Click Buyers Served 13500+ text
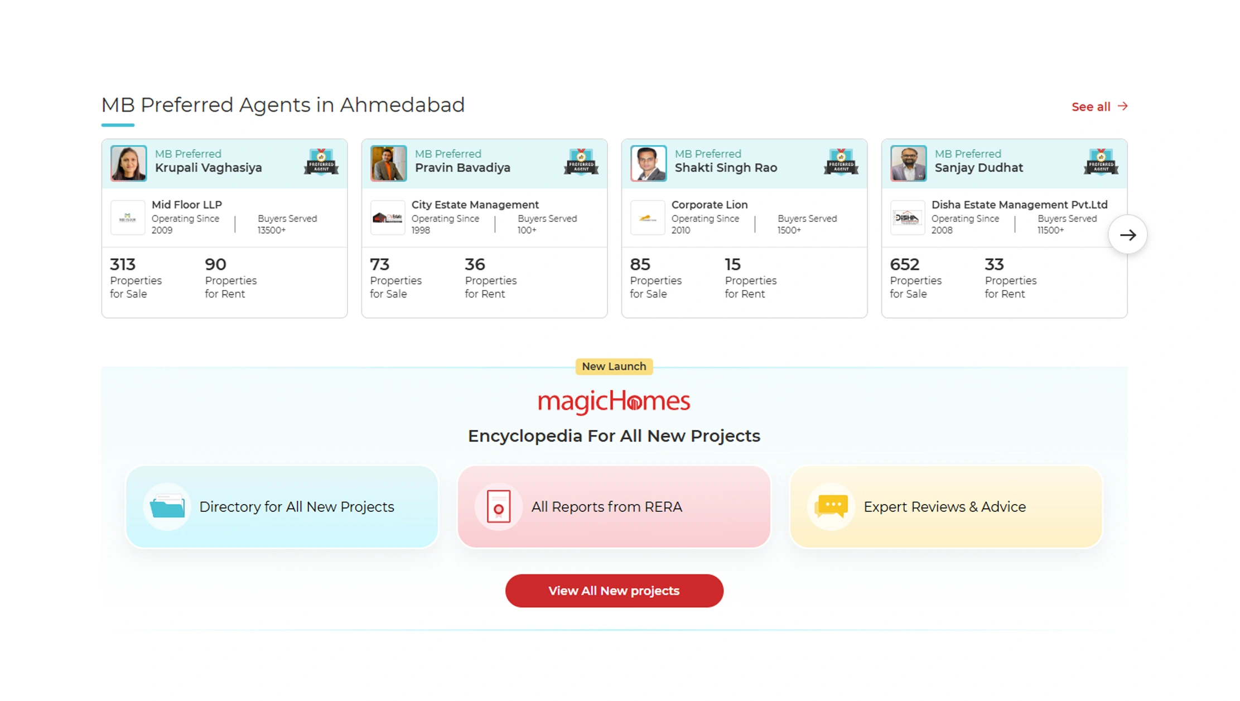Viewport: 1240px width, 701px height. pyautogui.click(x=287, y=224)
